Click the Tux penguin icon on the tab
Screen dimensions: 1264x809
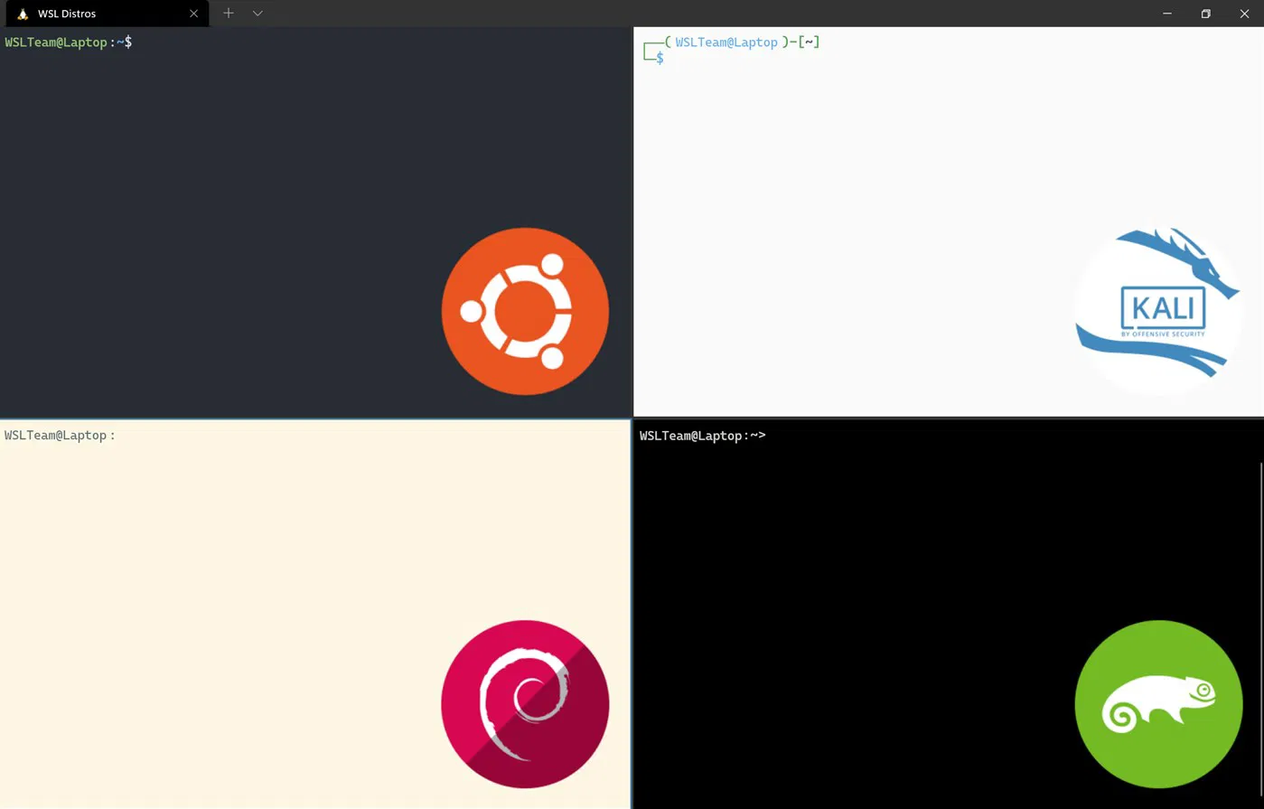click(x=23, y=14)
